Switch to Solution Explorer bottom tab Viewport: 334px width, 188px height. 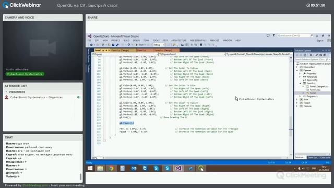(300, 158)
